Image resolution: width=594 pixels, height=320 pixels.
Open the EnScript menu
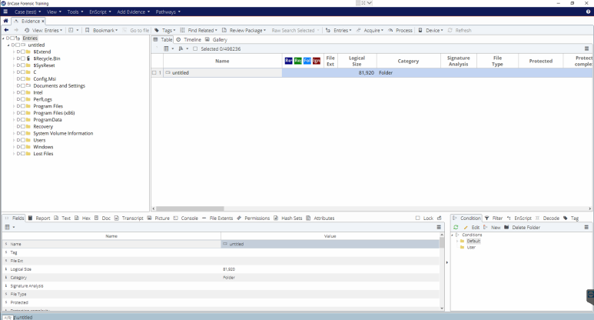(x=100, y=12)
